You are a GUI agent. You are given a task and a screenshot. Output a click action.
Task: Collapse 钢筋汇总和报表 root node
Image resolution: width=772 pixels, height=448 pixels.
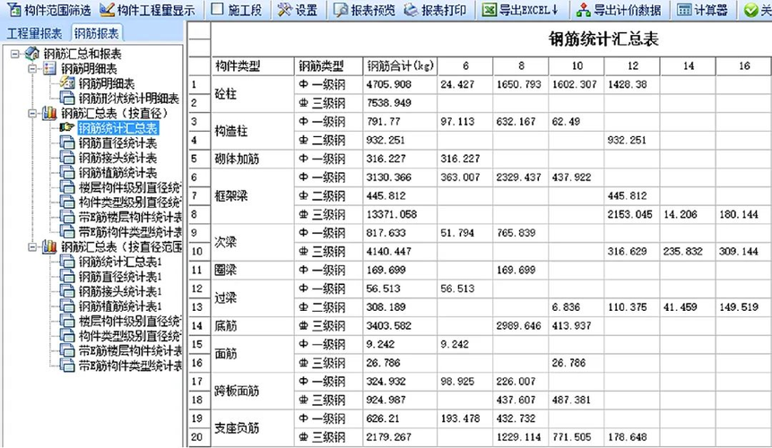click(x=15, y=54)
